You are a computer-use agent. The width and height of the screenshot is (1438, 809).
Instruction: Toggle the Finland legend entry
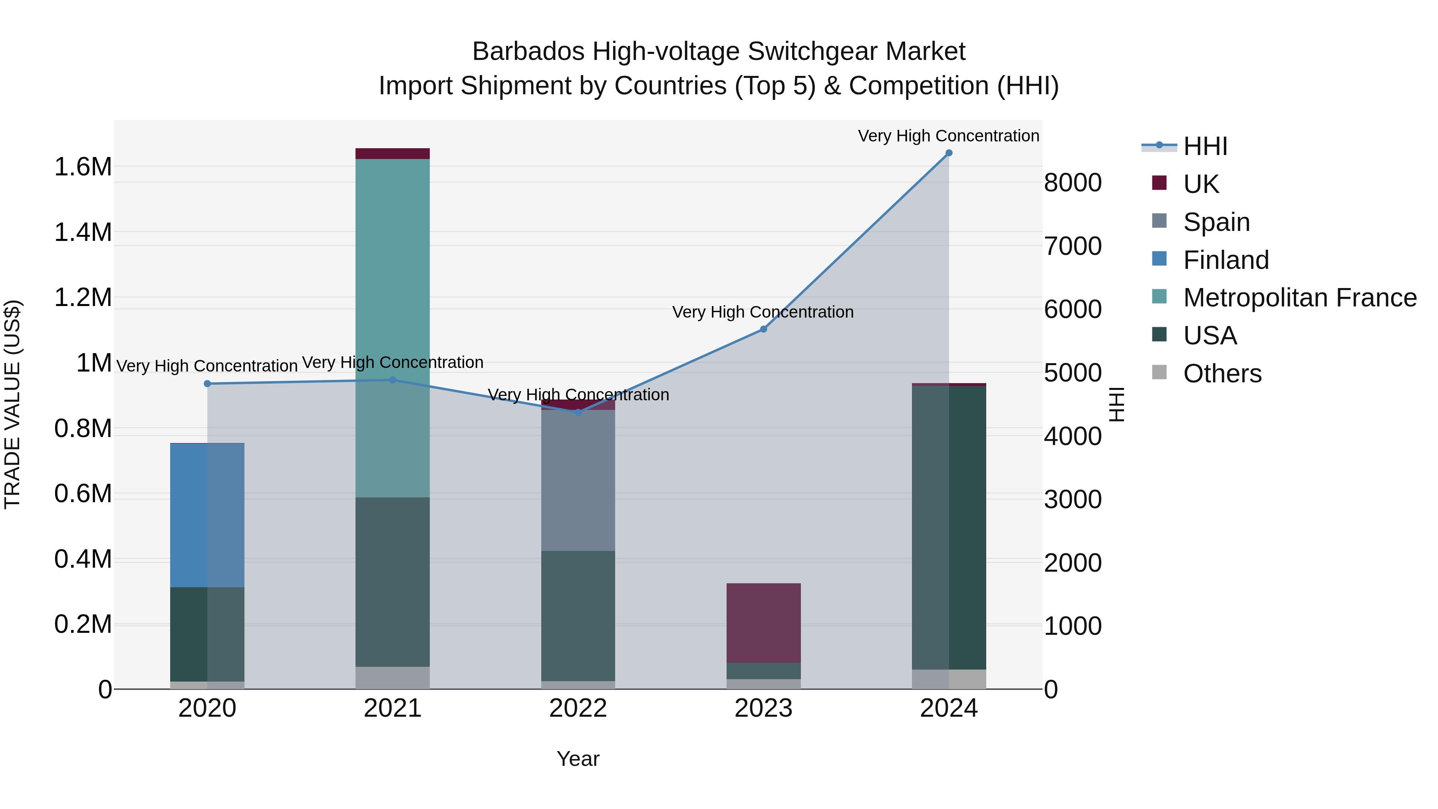pos(1210,260)
